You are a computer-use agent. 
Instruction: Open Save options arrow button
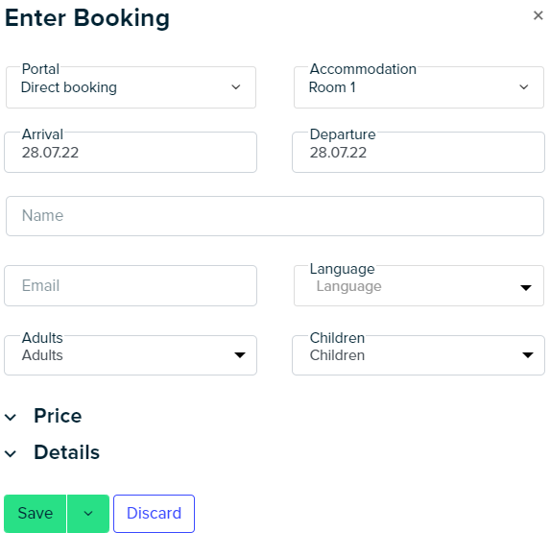(88, 514)
